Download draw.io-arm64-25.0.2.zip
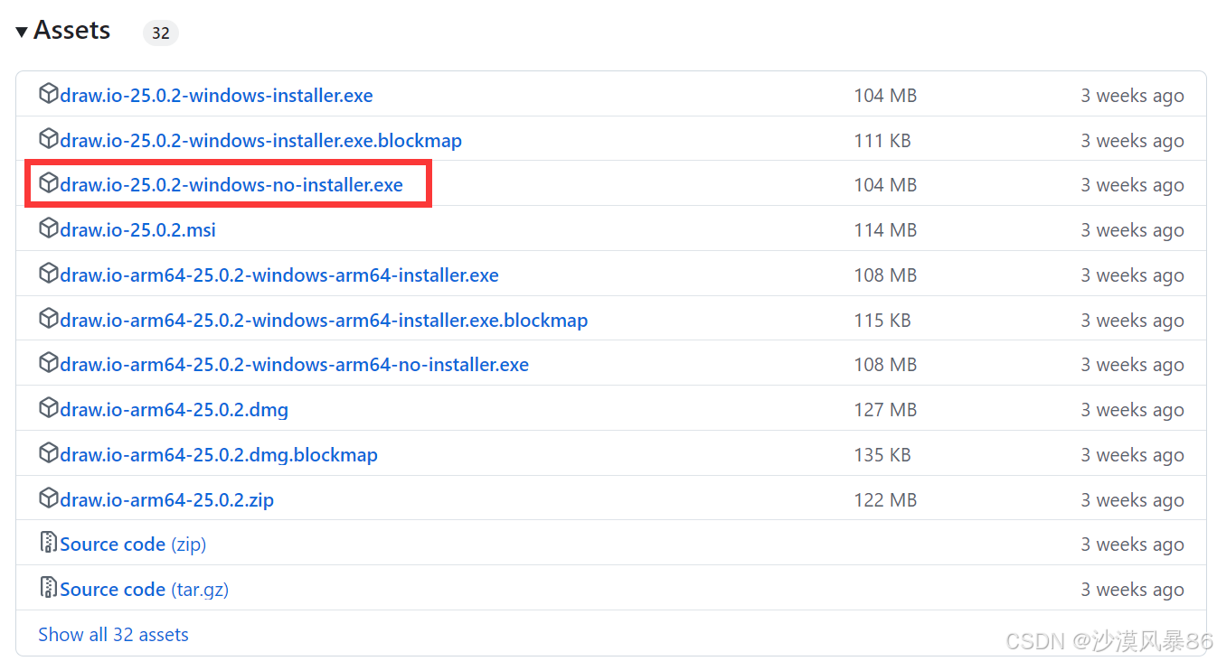The height and width of the screenshot is (661, 1217). click(166, 500)
